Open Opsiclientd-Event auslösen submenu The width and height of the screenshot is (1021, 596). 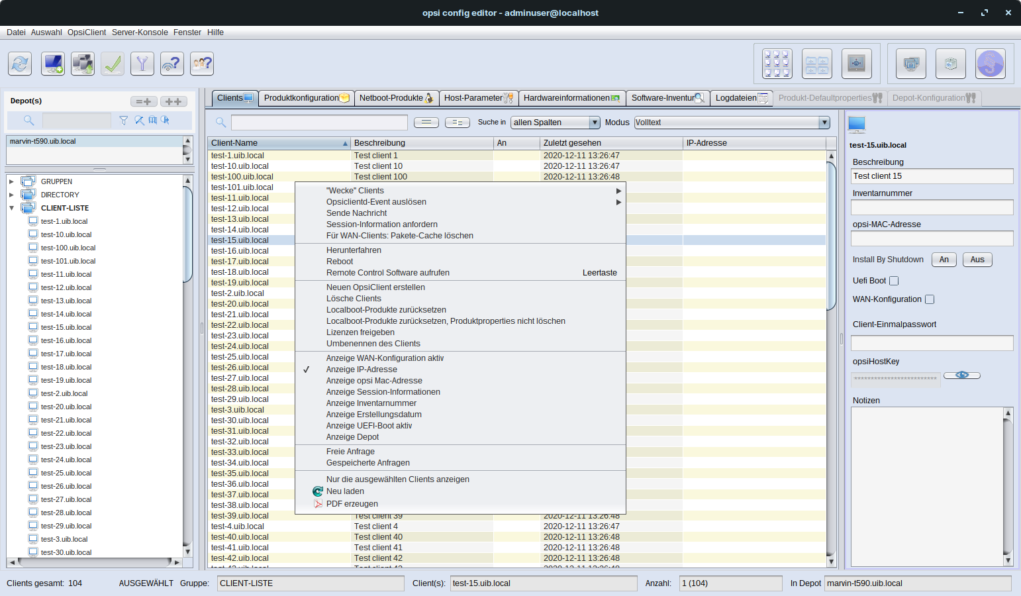[x=460, y=202]
